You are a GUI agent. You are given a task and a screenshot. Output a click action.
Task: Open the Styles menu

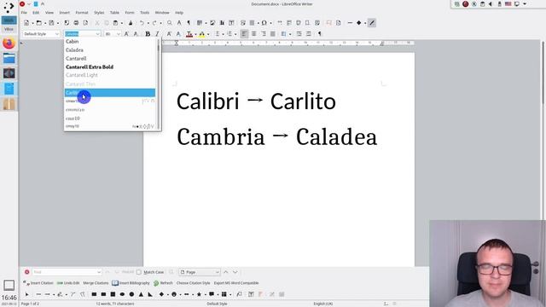pos(99,13)
